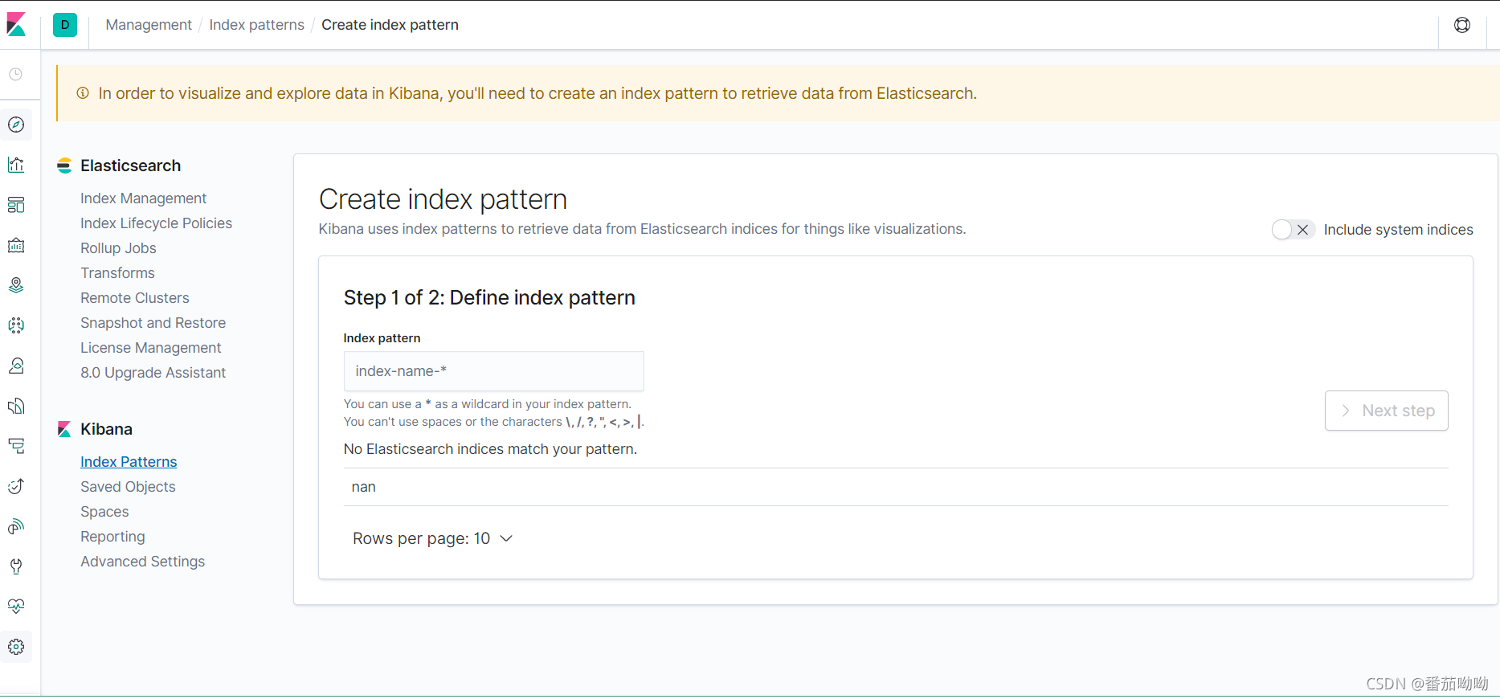Click the 'Step 1 of 2: Define index pattern' heading

[489, 297]
